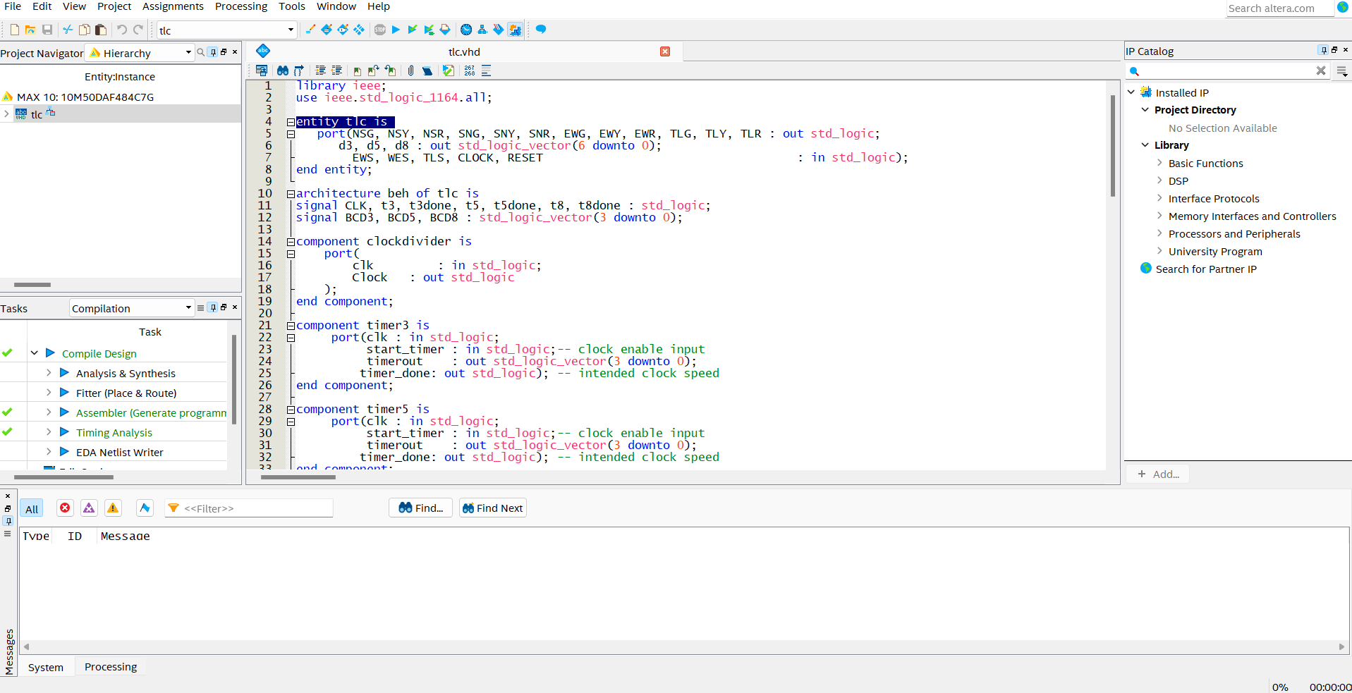
Task: Open the Programmer icon in the toolbar
Action: (499, 30)
